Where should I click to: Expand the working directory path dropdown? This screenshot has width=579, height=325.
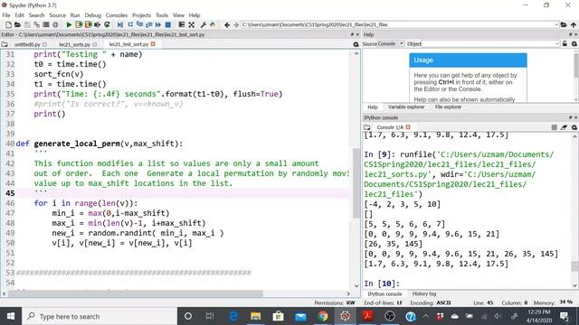pyautogui.click(x=556, y=24)
